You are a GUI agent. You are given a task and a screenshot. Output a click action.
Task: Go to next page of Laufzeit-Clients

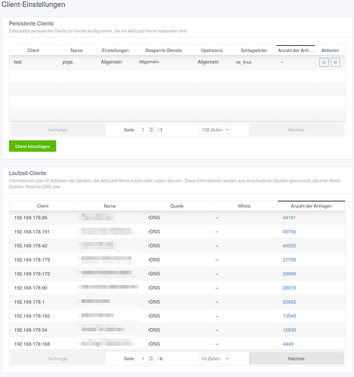point(297,358)
